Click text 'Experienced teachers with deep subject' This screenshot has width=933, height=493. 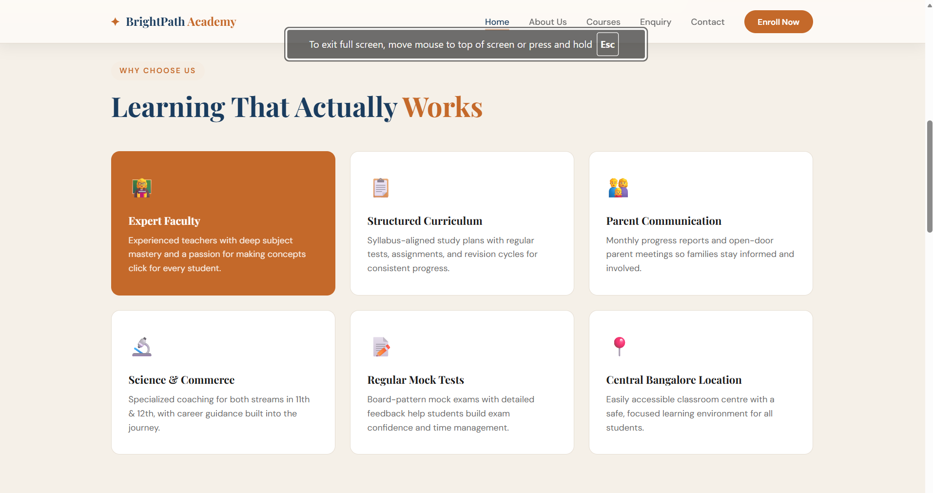[x=210, y=240]
